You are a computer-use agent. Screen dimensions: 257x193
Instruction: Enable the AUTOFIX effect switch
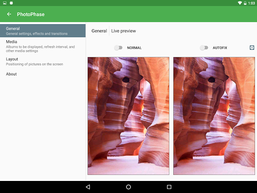(x=204, y=48)
